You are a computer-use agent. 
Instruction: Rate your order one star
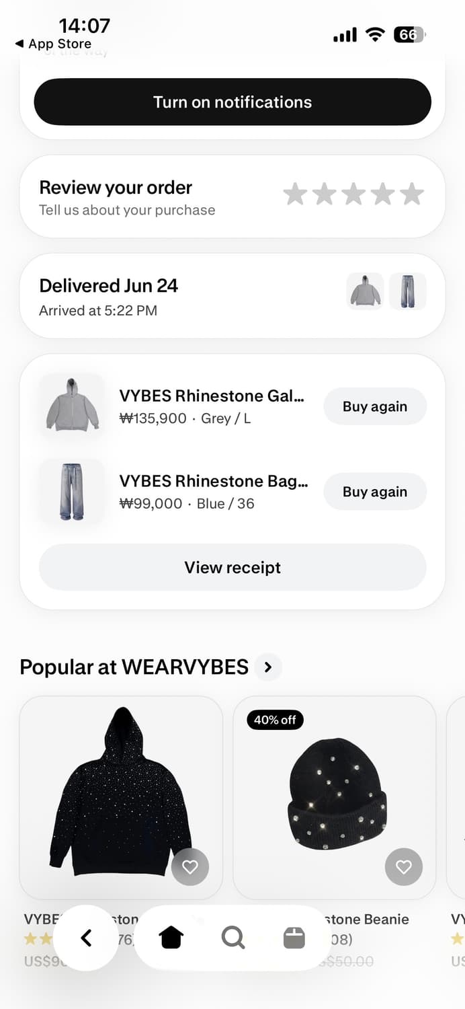pos(296,194)
